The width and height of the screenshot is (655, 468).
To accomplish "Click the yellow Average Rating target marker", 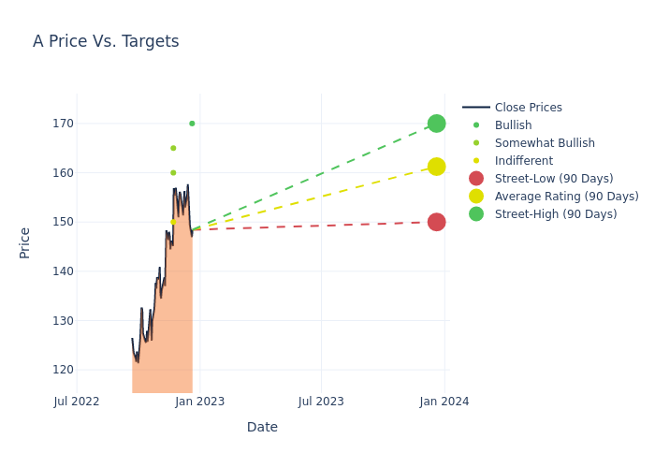I will 436,167.
